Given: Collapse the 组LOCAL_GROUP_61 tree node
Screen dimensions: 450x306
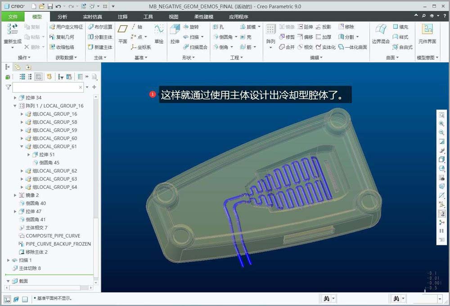Looking at the screenshot, I should [22, 146].
